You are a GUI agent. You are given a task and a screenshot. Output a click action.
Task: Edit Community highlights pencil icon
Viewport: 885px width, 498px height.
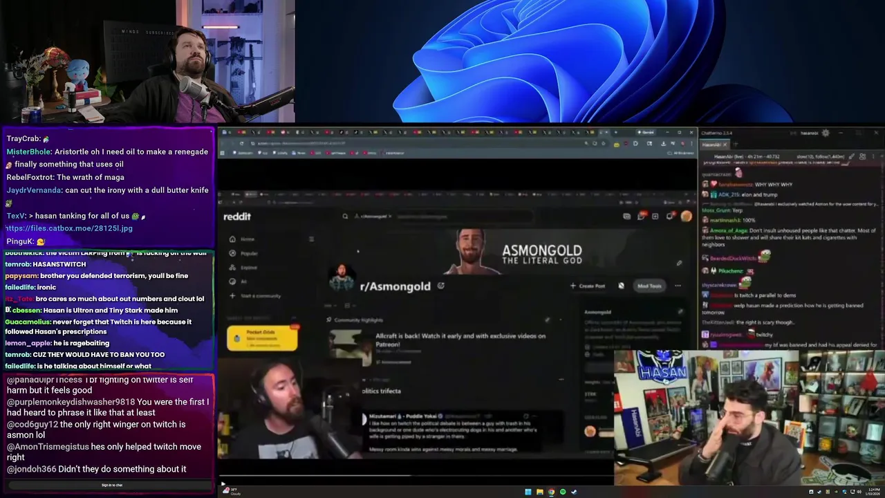coord(547,320)
